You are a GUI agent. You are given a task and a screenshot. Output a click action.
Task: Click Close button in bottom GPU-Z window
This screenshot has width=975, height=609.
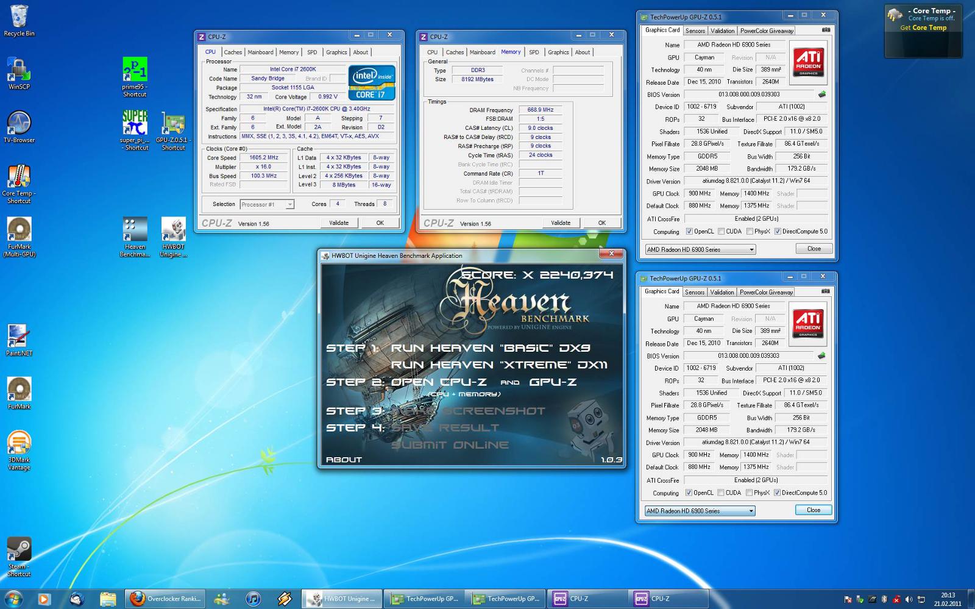pyautogui.click(x=814, y=510)
